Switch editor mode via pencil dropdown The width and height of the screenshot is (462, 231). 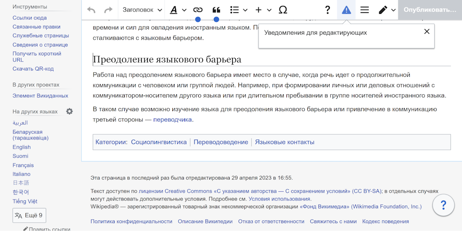coord(387,10)
